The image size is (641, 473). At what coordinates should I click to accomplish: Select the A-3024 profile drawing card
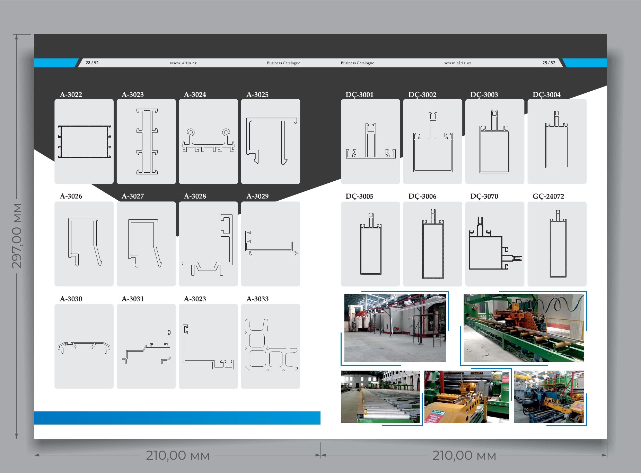tap(208, 142)
